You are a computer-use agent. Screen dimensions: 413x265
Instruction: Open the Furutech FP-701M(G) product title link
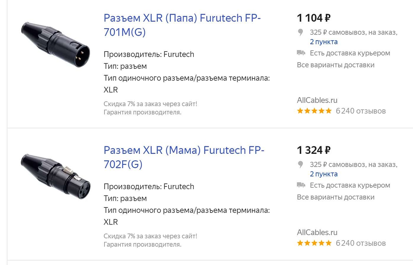point(182,25)
